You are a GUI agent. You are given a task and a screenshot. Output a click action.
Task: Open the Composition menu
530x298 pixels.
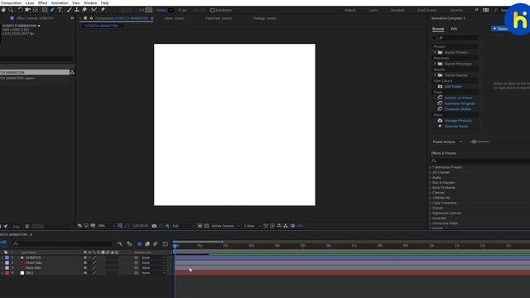pyautogui.click(x=11, y=2)
